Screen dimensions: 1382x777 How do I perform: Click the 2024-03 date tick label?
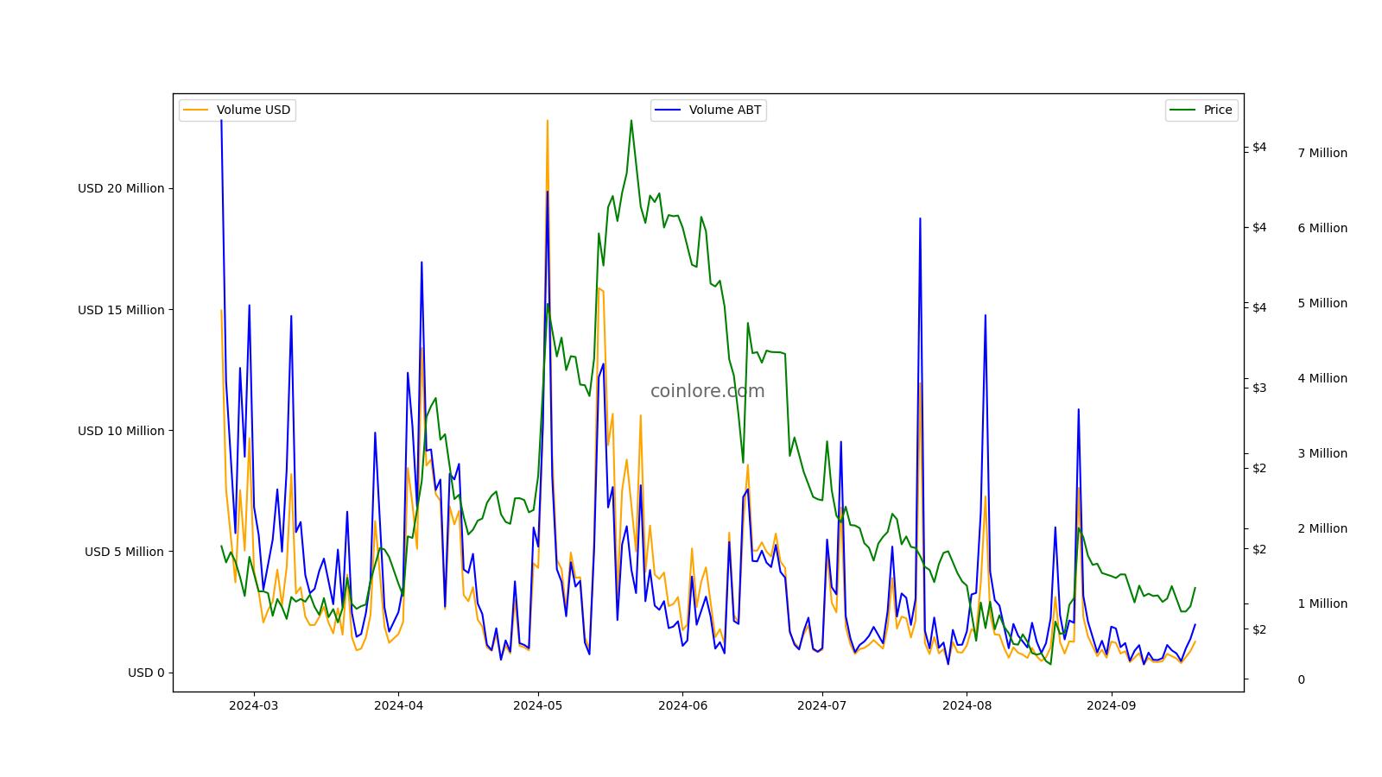tap(254, 704)
